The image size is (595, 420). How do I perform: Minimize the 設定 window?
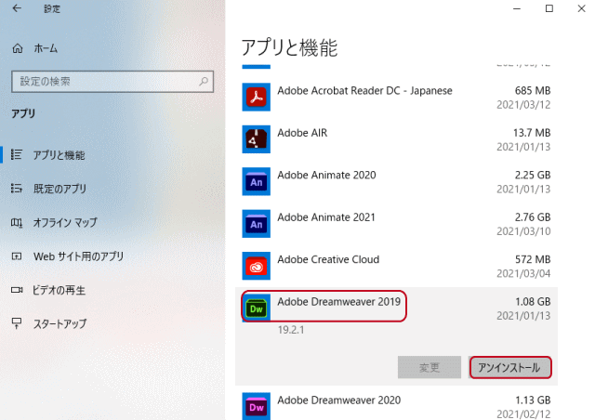pyautogui.click(x=517, y=8)
